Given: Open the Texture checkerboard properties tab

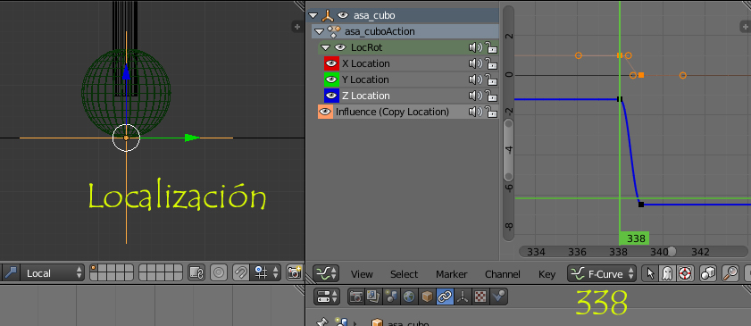Looking at the screenshot, I should coord(480,297).
